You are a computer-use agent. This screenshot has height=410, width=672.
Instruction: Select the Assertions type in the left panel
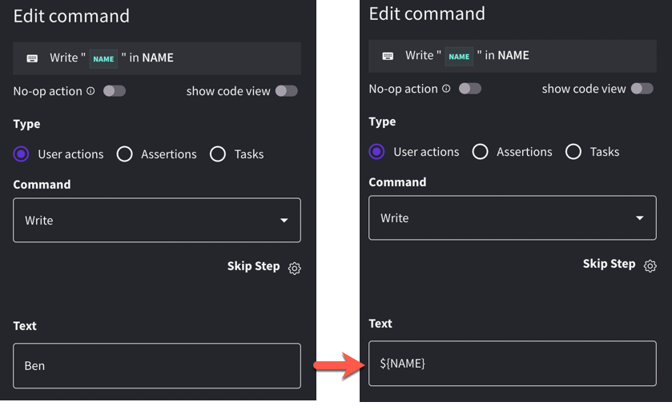(x=125, y=154)
